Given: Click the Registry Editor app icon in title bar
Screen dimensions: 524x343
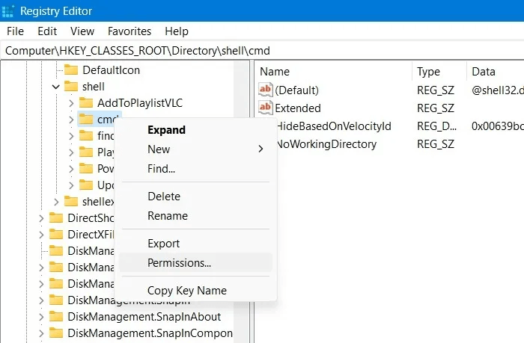Looking at the screenshot, I should pos(7,10).
